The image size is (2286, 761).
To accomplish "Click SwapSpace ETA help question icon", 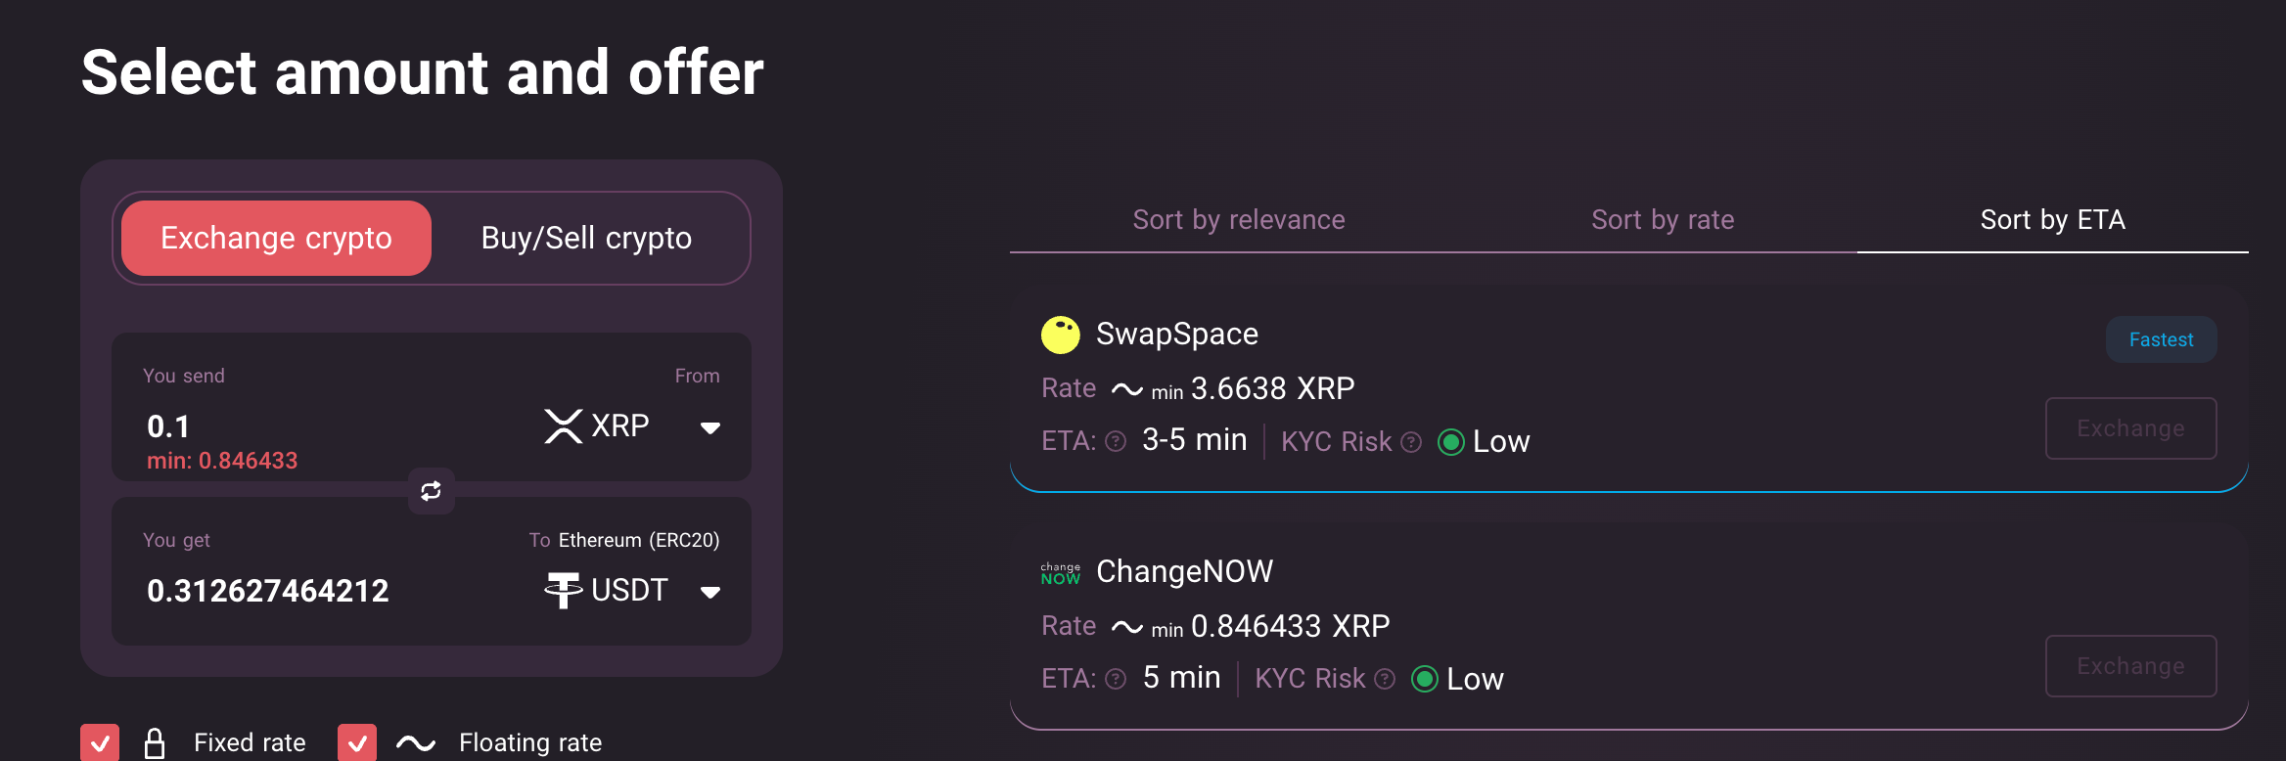I will click(x=1116, y=442).
